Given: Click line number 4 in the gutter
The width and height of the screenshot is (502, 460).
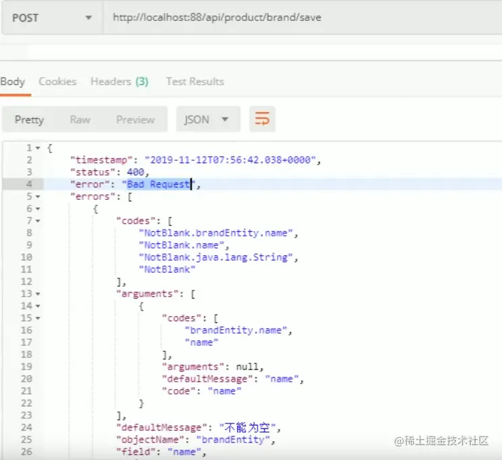Looking at the screenshot, I should (29, 184).
